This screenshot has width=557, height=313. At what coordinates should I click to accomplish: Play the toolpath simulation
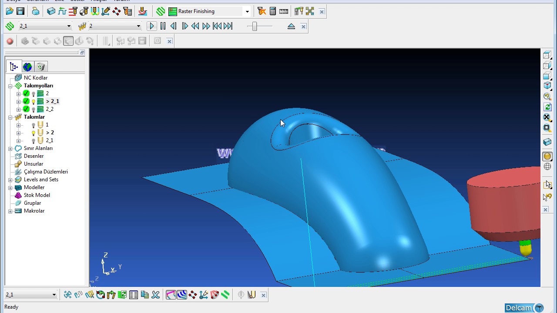point(151,27)
